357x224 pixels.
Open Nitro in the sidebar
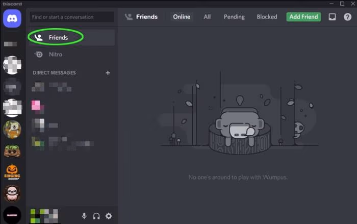[72, 55]
